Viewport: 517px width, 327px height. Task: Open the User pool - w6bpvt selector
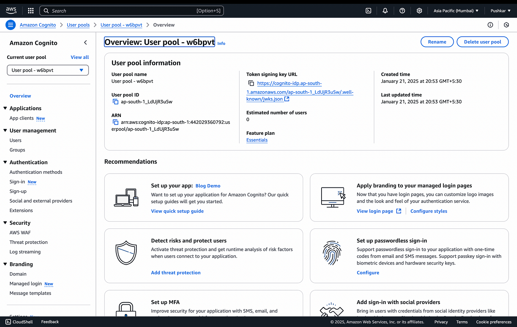pyautogui.click(x=48, y=70)
